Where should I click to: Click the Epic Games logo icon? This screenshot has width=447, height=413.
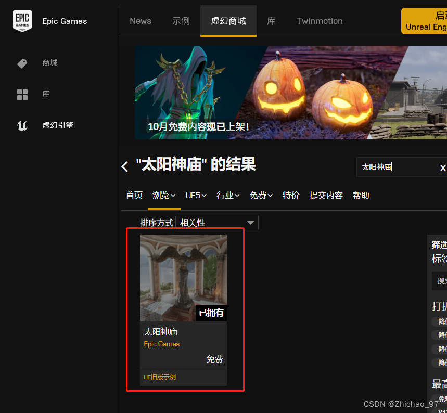point(22,21)
